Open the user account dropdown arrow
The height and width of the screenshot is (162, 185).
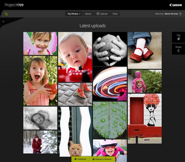click(x=180, y=14)
